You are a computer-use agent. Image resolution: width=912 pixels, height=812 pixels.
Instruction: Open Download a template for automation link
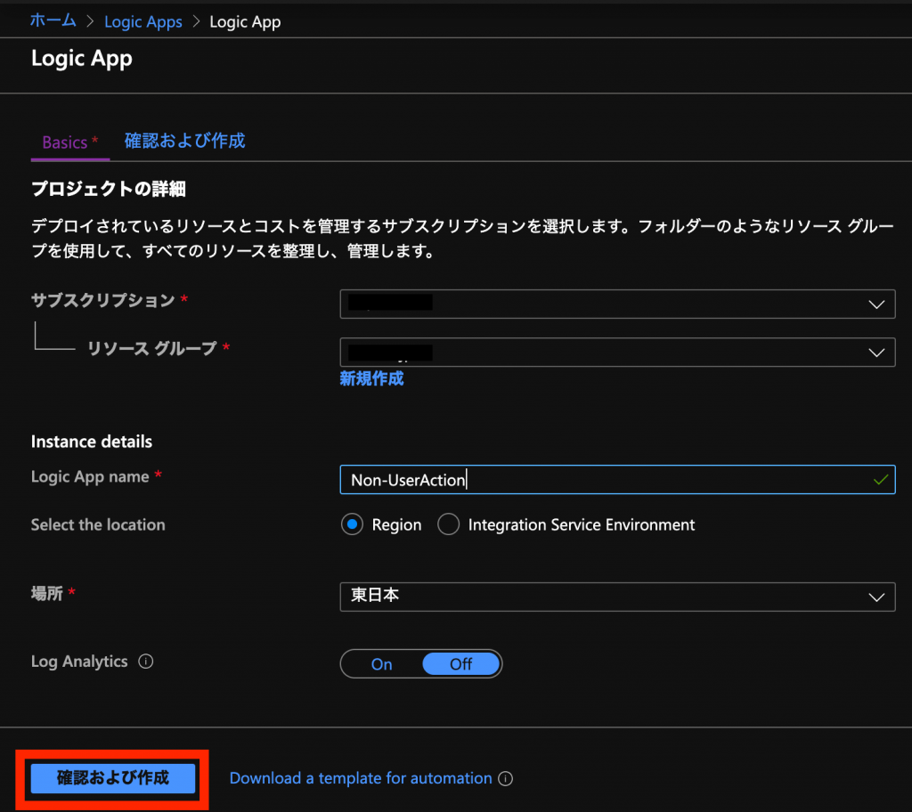pyautogui.click(x=361, y=778)
